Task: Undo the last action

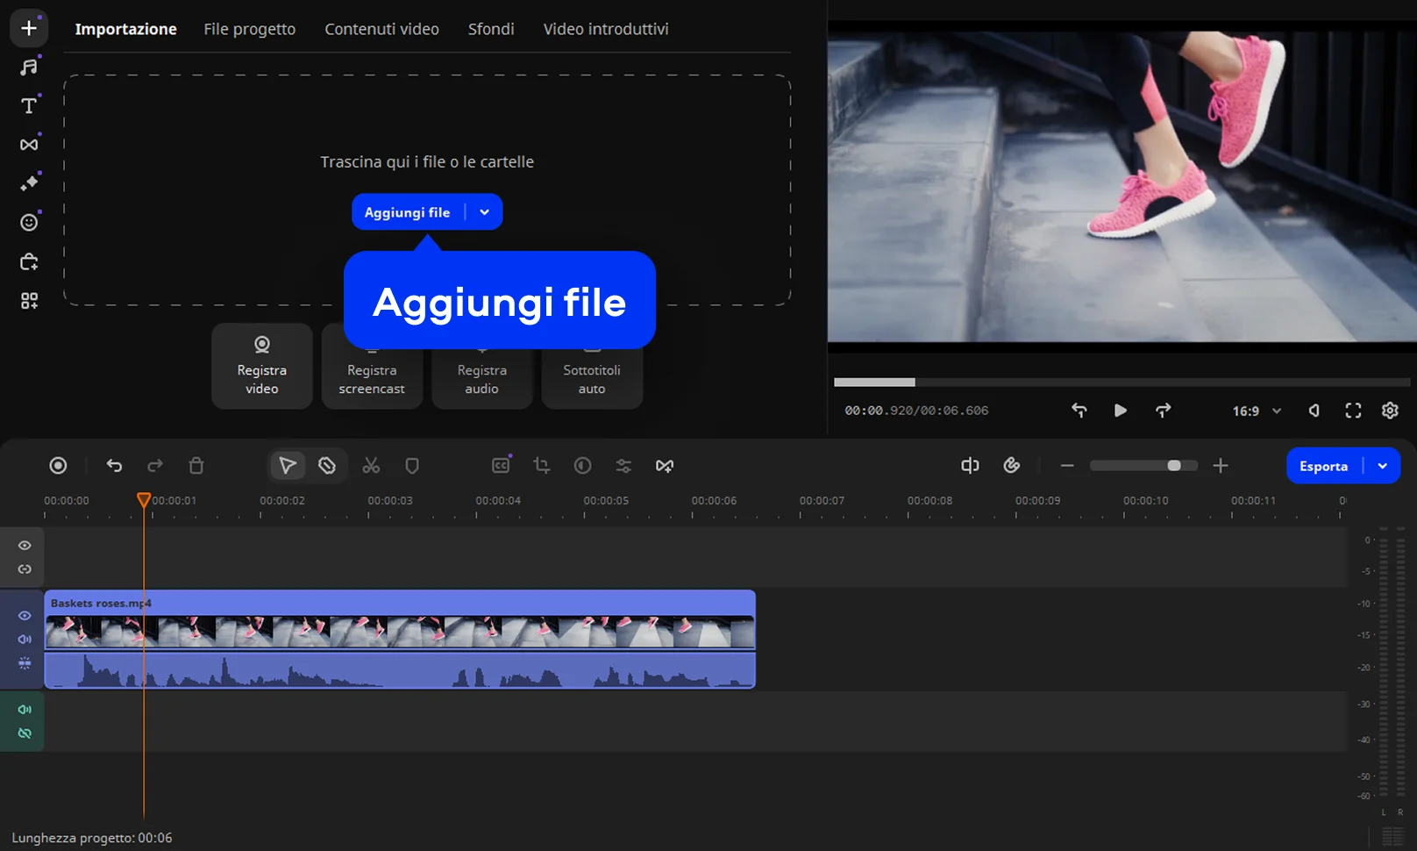Action: pyautogui.click(x=114, y=466)
